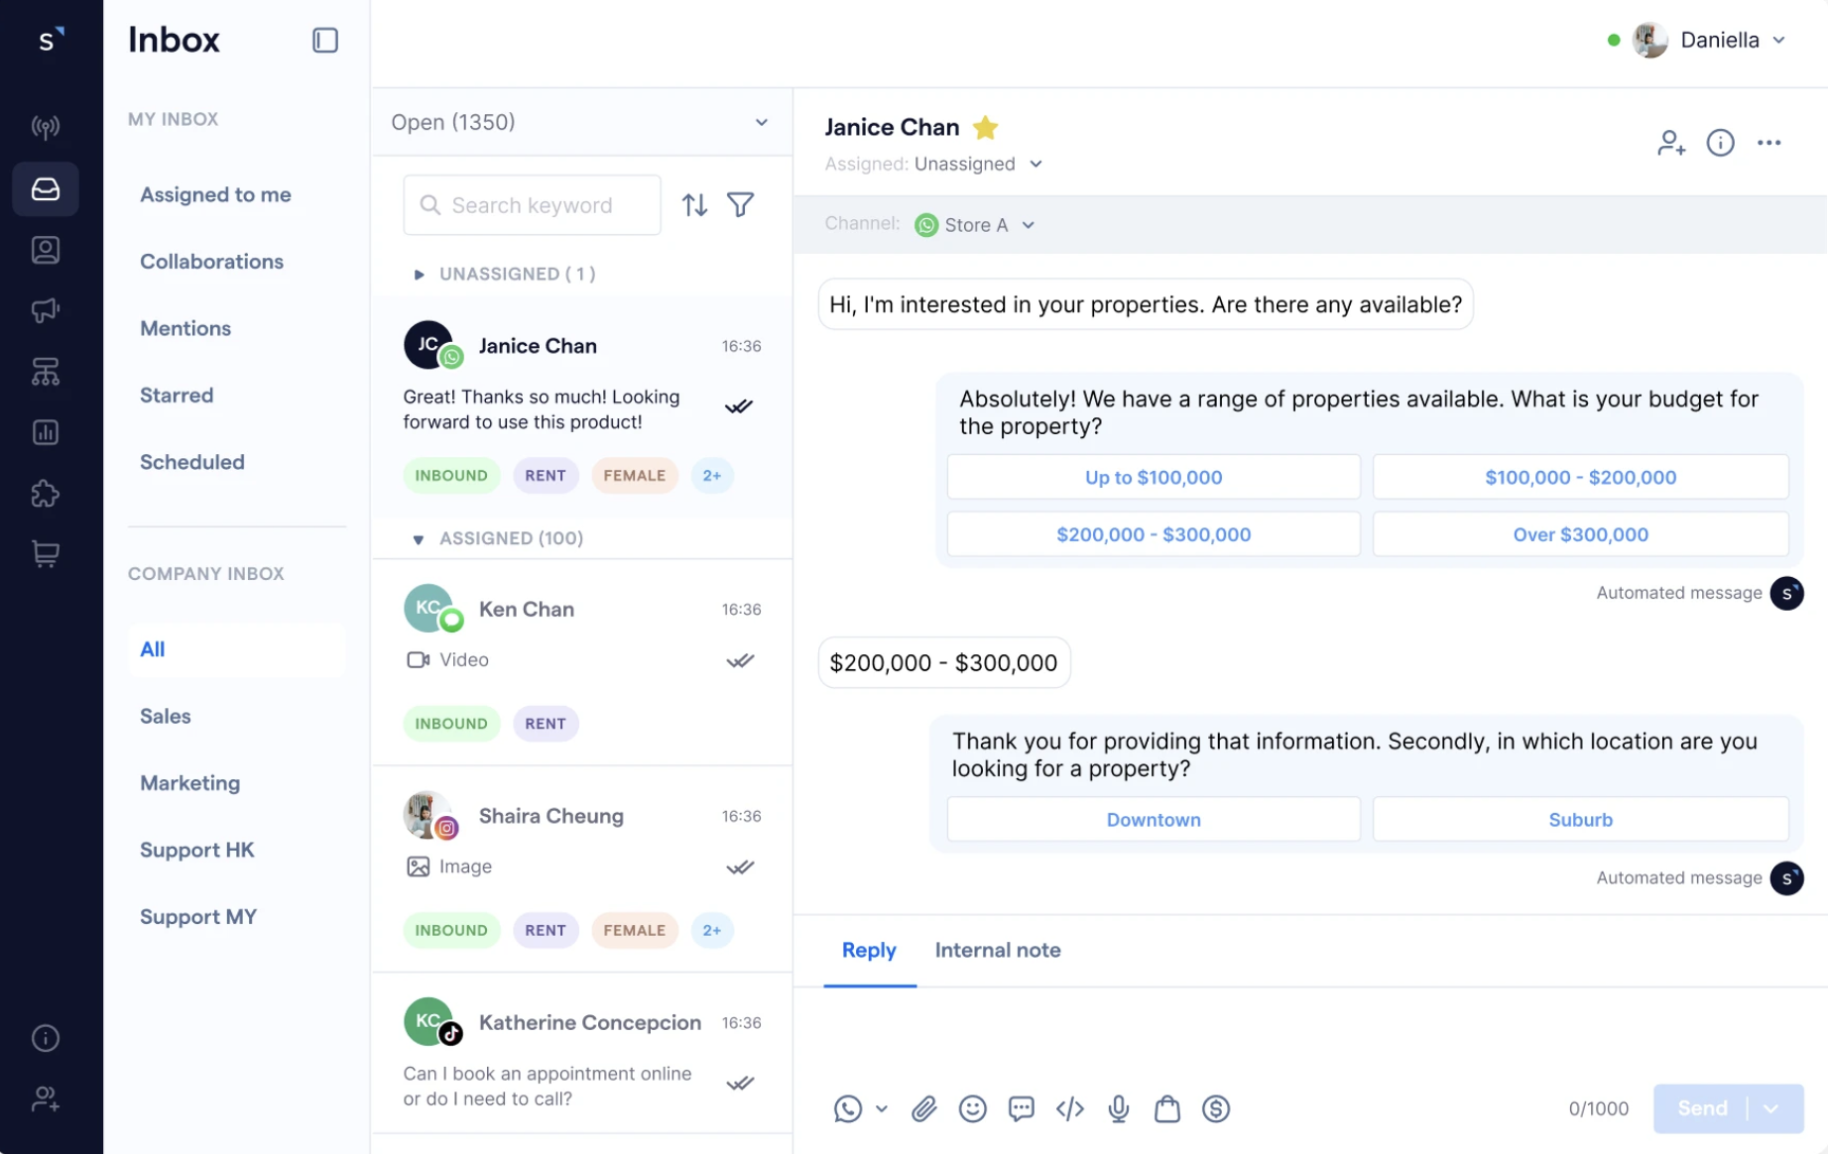
Task: Click the Search keyword field
Action: (x=533, y=205)
